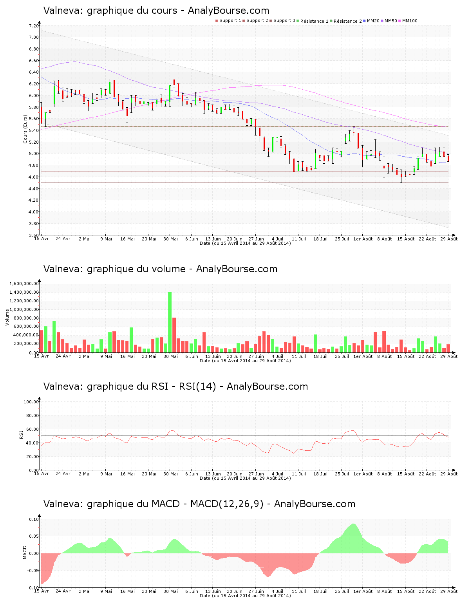Click the 20.00 tick on RSI axis

tap(33, 457)
